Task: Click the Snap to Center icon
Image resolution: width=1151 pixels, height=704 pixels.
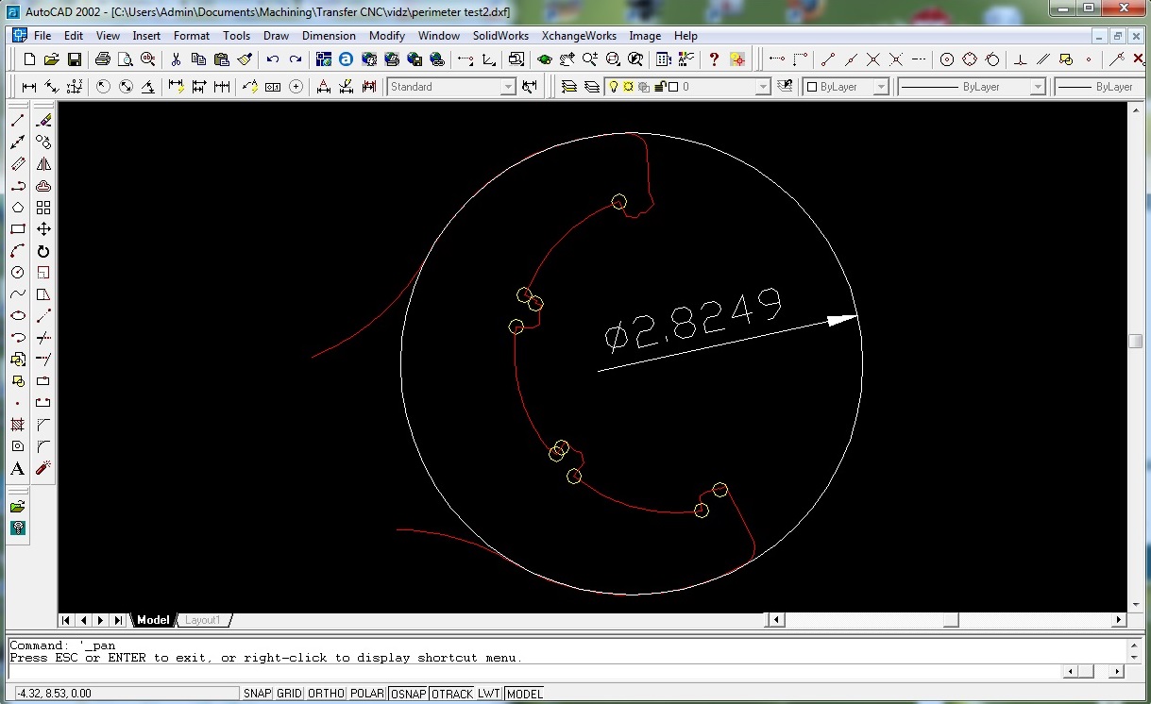Action: 947,59
